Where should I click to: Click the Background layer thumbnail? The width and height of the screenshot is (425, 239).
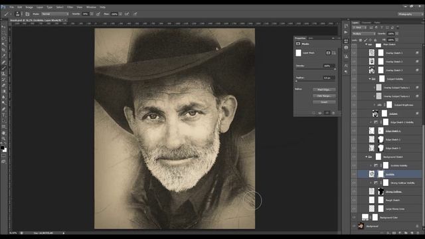[361, 226]
